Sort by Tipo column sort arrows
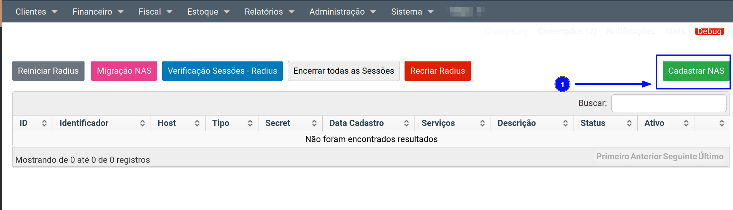The height and width of the screenshot is (210, 733). click(250, 123)
